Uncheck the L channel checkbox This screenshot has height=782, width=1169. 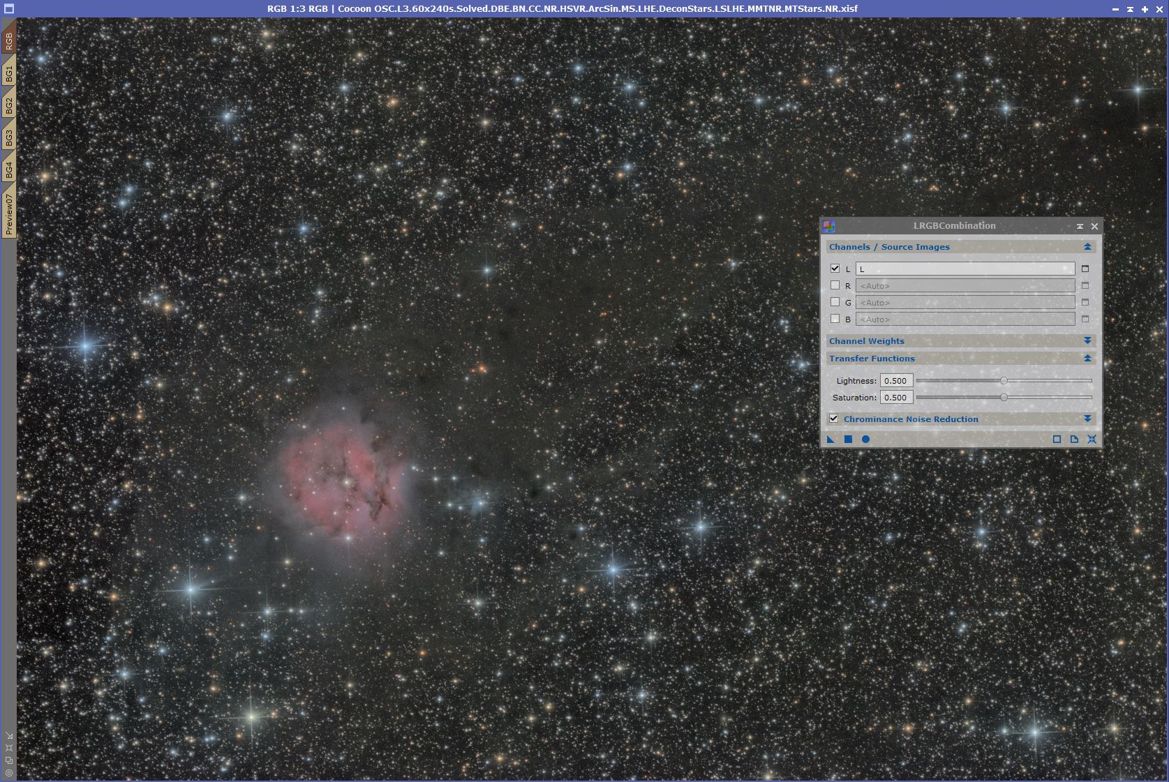pos(835,269)
